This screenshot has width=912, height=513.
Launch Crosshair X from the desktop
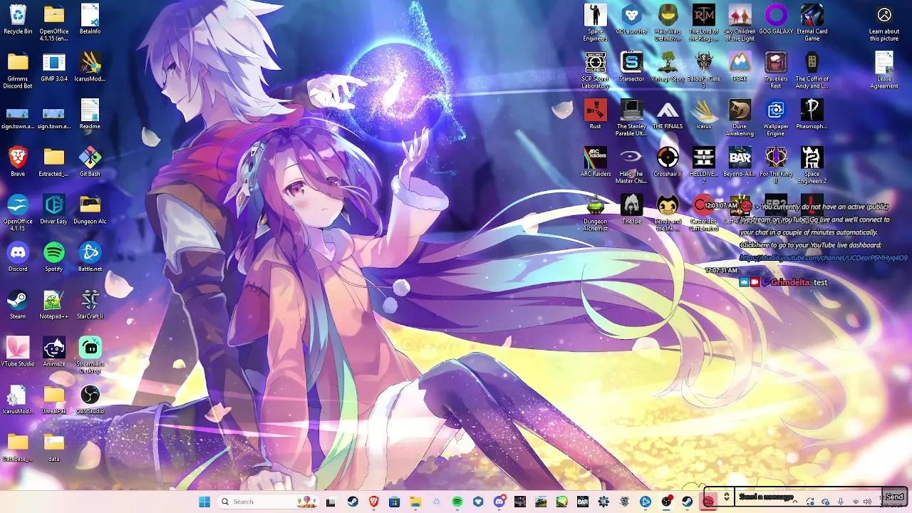pos(668,162)
